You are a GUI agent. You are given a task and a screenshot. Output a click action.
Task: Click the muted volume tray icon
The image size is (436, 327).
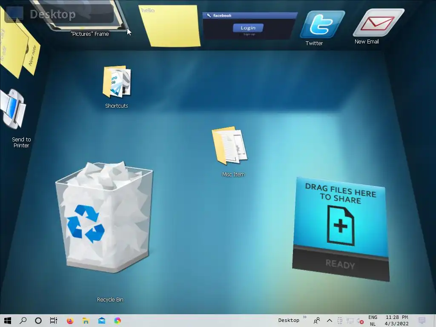coord(360,321)
